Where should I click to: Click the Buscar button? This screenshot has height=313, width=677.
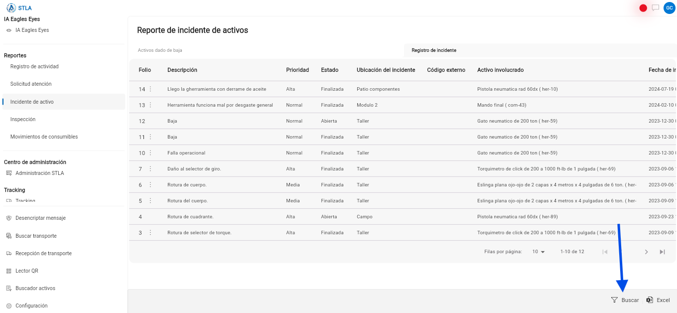click(625, 300)
